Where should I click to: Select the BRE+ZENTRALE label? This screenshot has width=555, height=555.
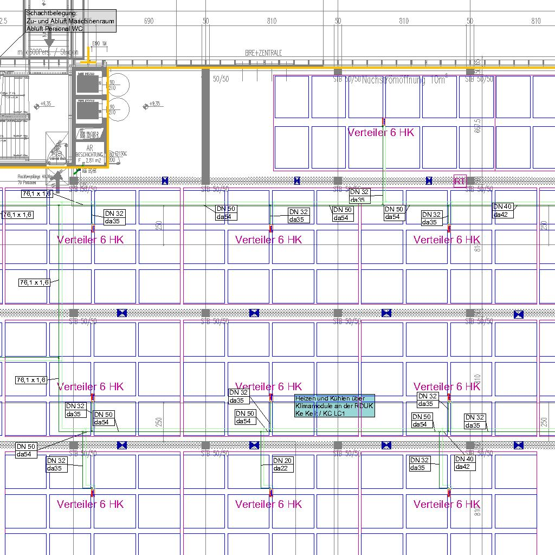point(263,53)
